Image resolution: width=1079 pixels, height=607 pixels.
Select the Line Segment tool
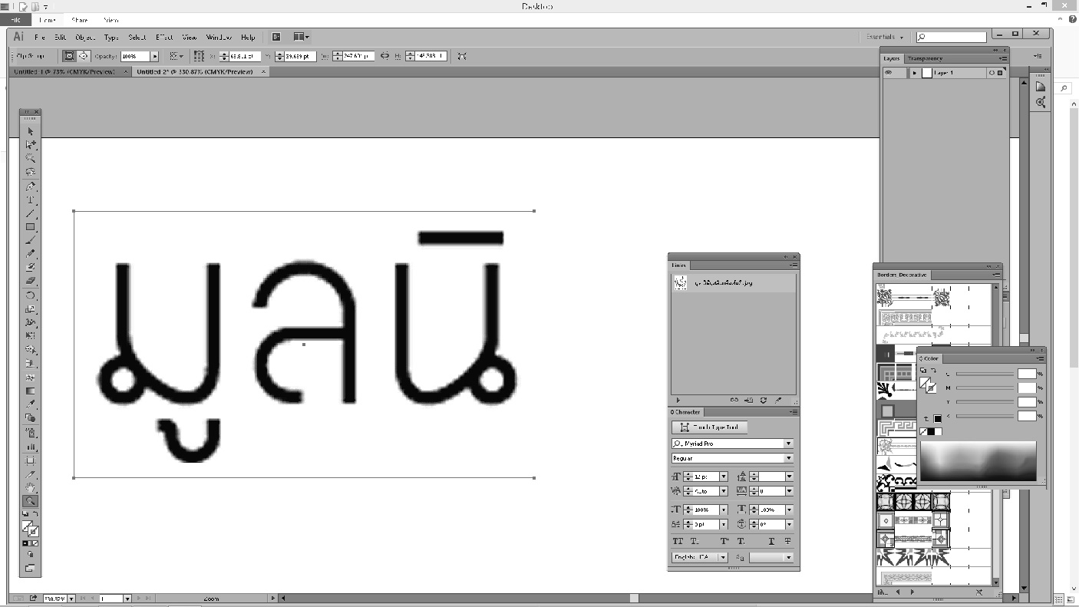click(x=31, y=213)
